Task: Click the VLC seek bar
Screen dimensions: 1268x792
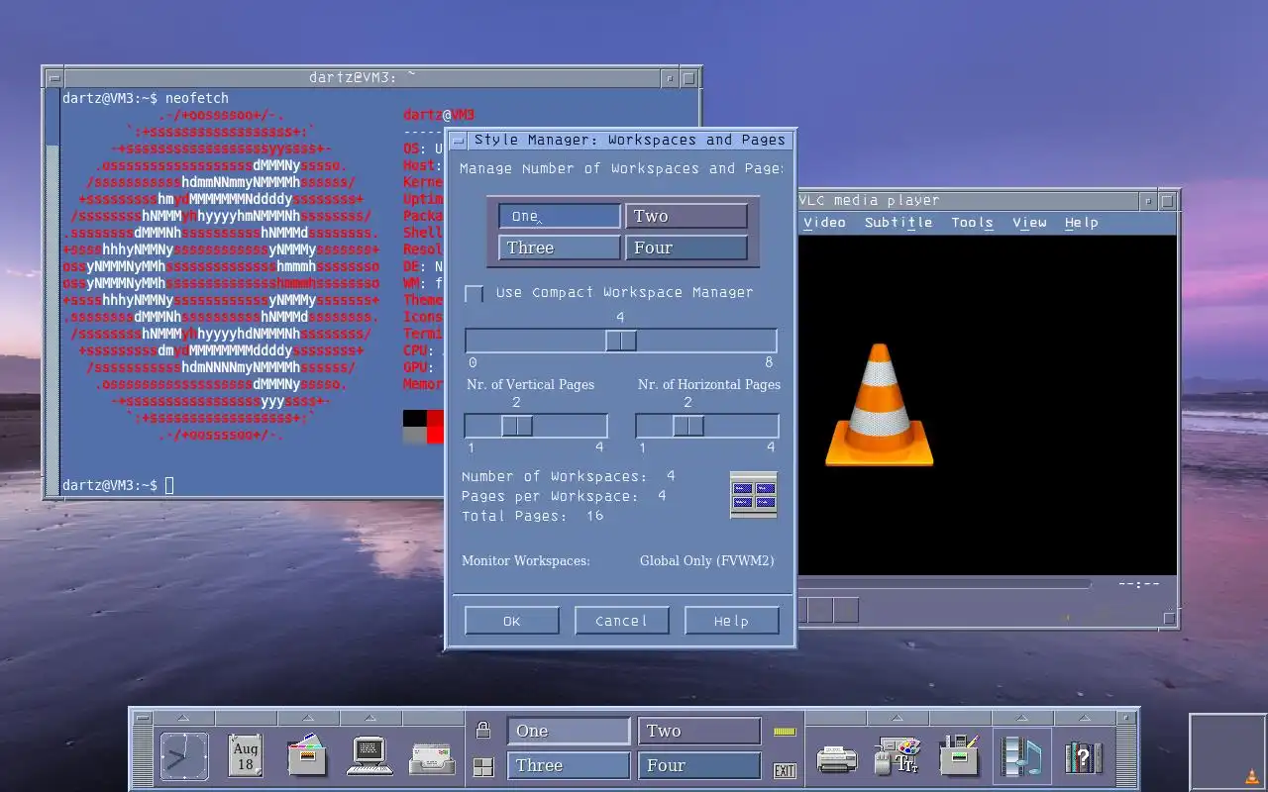Action: (944, 584)
